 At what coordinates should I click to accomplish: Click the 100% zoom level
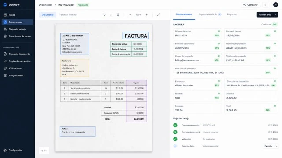(138, 14)
